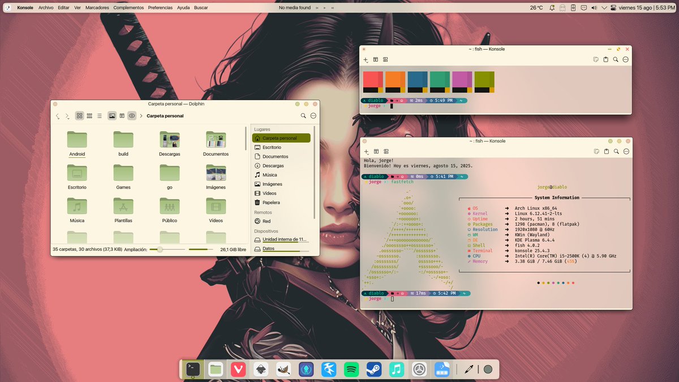Select Imágenes in the Lugares sidebar
This screenshot has width=679, height=382.
[281, 184]
